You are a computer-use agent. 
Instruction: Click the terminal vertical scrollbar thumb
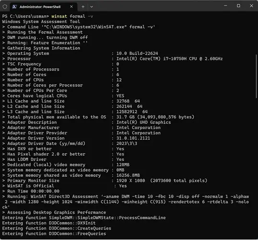pyautogui.click(x=256, y=76)
